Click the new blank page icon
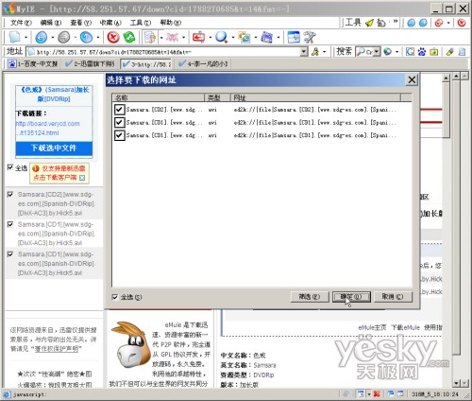Screen dimensions: 472x401 tap(15, 38)
